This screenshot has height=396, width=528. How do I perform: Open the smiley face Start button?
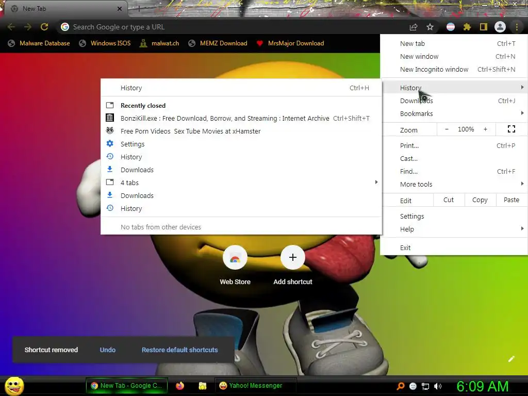(14, 386)
